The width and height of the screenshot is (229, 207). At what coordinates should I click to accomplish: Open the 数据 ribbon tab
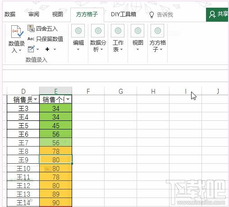tap(10, 14)
